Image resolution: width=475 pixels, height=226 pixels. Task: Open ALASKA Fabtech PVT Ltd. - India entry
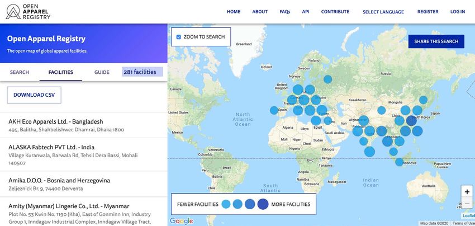[84, 155]
